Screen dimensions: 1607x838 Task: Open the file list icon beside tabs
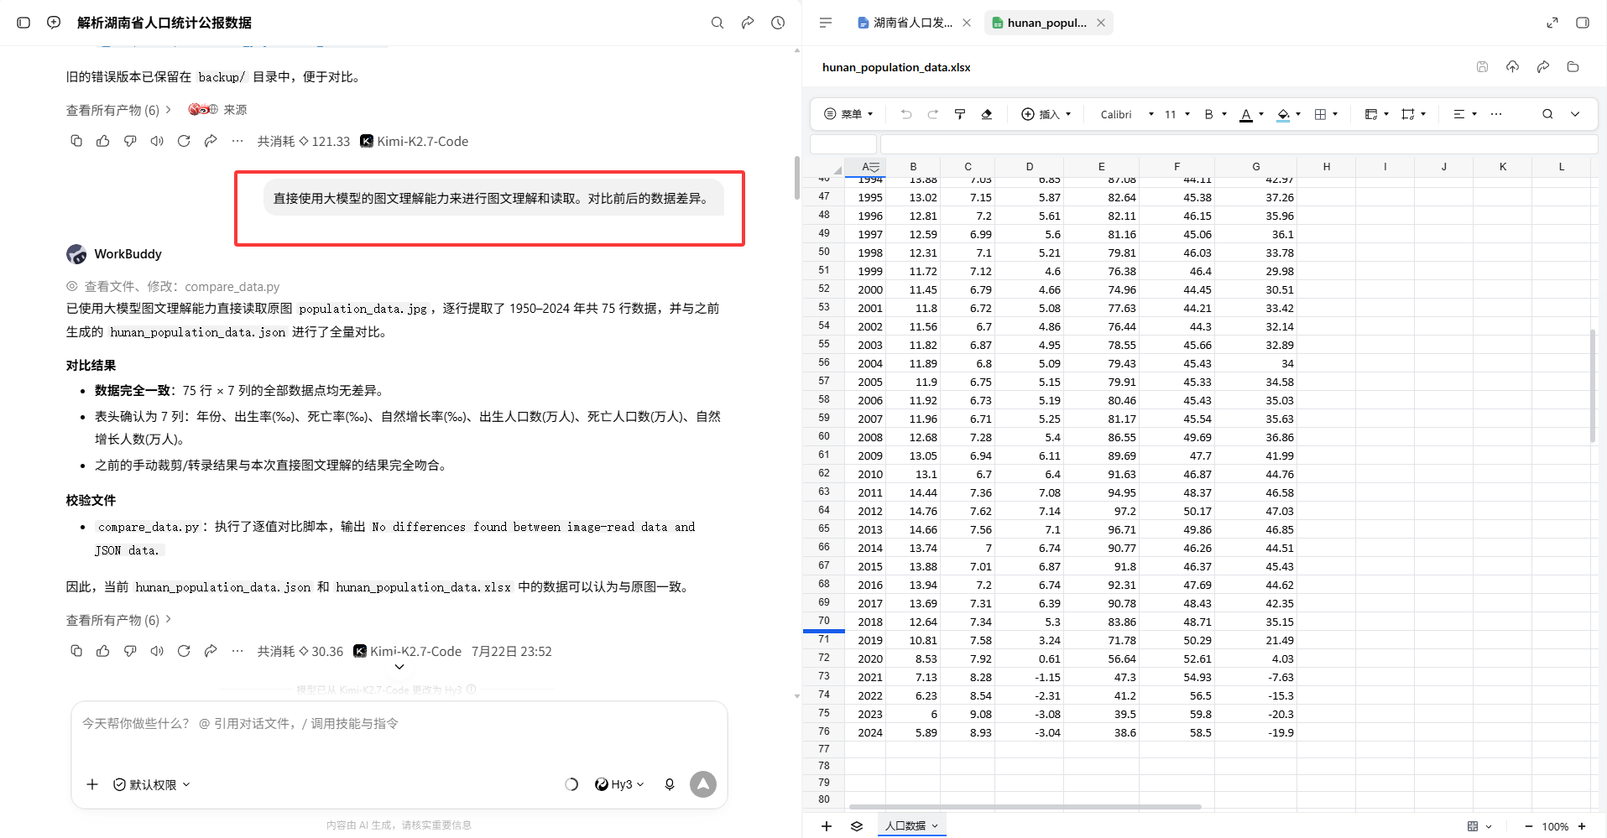tap(826, 23)
